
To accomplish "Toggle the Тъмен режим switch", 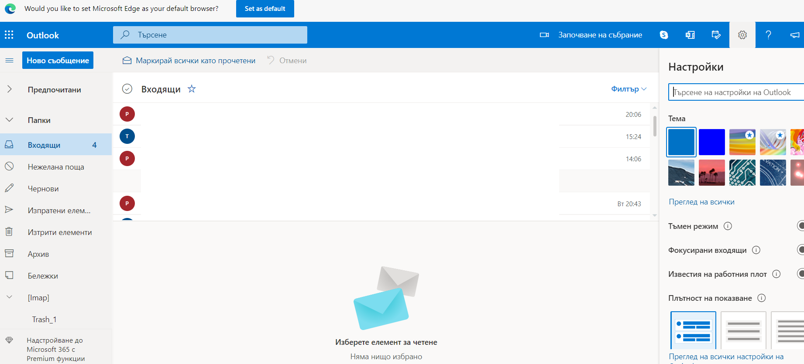I will click(x=800, y=226).
